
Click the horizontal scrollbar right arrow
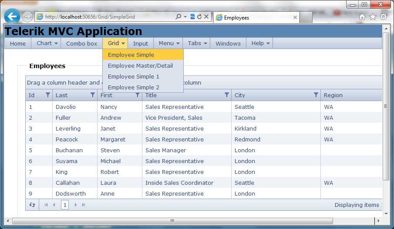click(378, 221)
